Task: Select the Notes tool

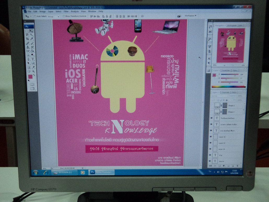Action: [x=28, y=67]
